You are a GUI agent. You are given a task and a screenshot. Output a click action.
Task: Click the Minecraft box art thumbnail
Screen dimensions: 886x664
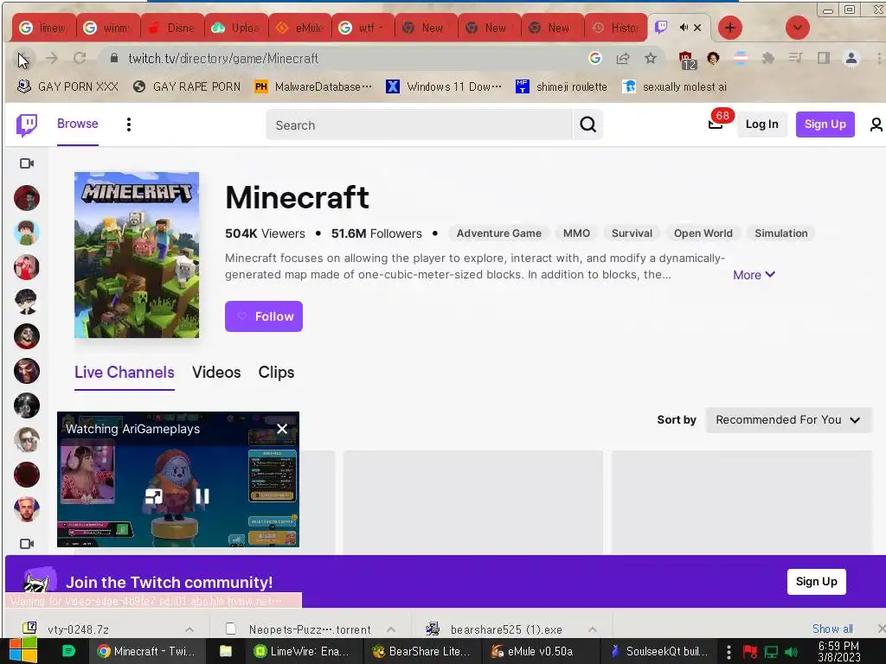[137, 255]
